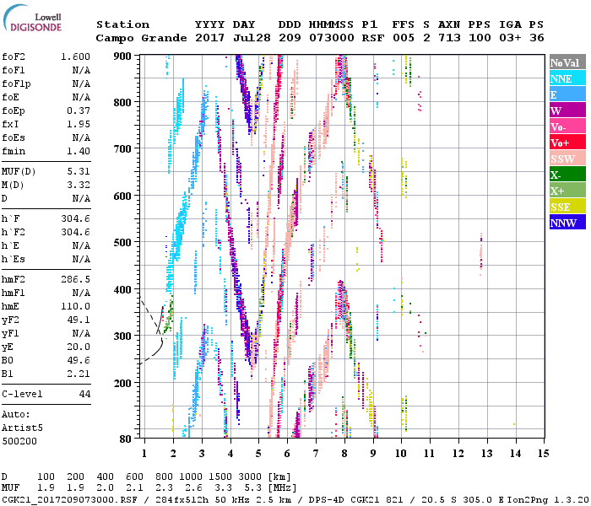Click the Jul28 date in header
This screenshot has height=506, width=591.
[252, 38]
